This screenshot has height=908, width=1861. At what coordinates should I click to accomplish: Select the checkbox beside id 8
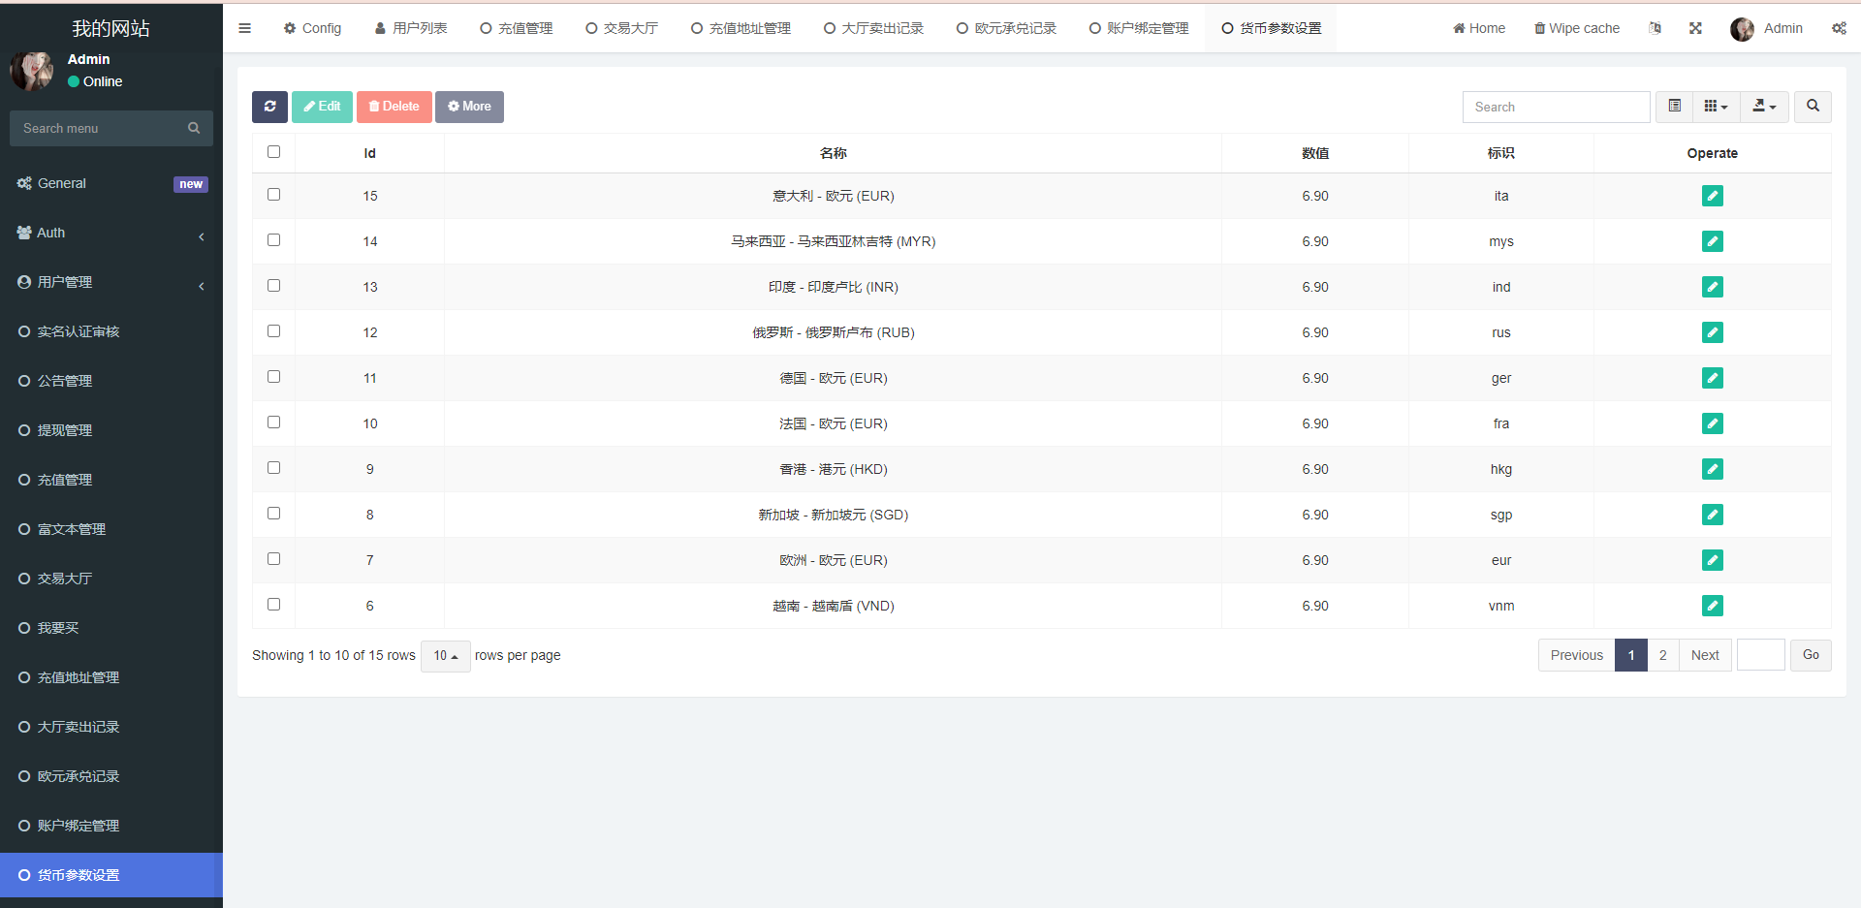(273, 513)
